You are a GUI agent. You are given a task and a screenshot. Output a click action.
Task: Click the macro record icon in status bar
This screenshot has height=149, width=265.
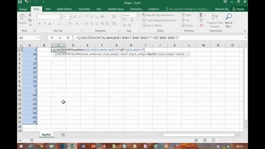[32, 140]
